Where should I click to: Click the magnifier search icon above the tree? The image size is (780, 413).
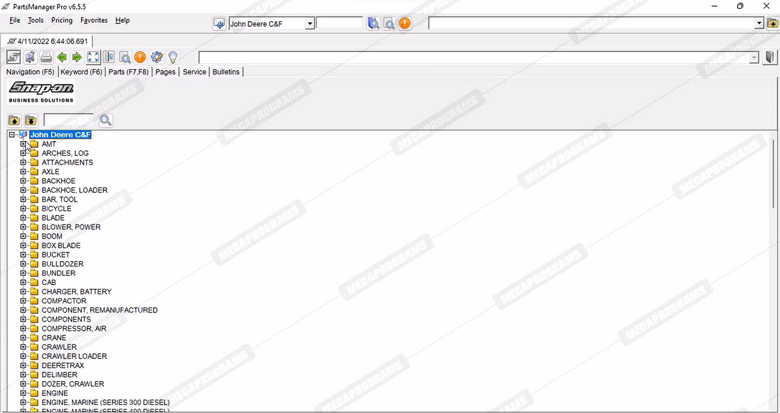(x=106, y=120)
